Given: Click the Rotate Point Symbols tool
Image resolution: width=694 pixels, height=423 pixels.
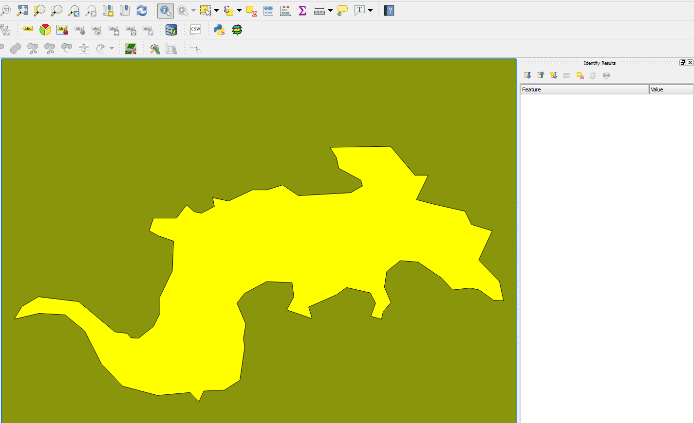Looking at the screenshot, I should pos(101,49).
